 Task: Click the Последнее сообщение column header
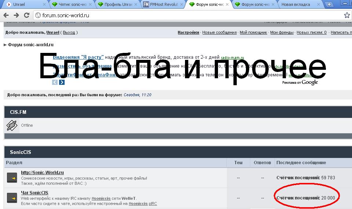[301, 162]
